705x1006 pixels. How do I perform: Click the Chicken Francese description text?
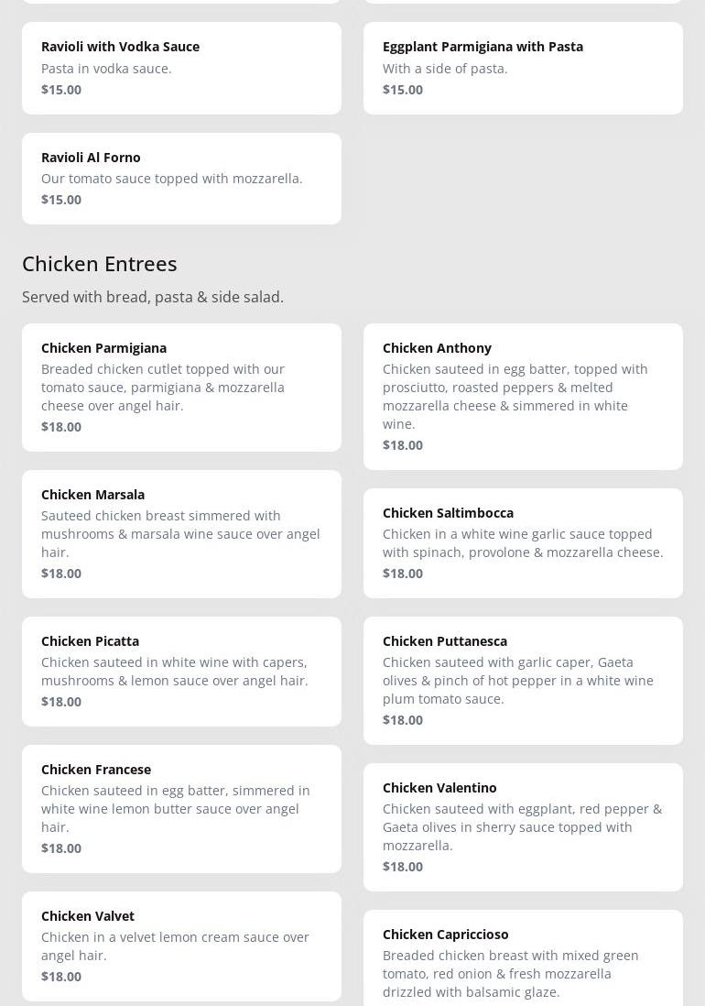(175, 808)
